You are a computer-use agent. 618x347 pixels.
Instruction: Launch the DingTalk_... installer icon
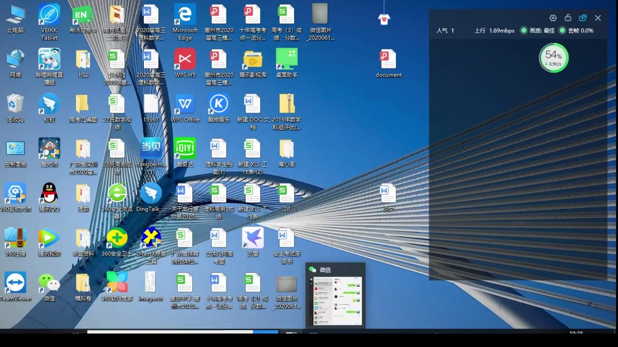(x=151, y=198)
